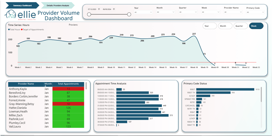
Task: Click the red cell with value 10
Action: click(68, 104)
